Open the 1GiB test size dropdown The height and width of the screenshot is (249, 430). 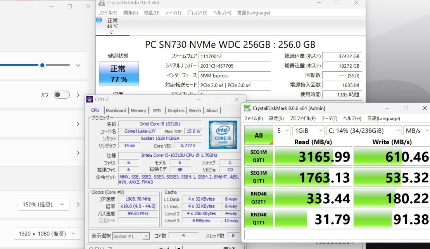point(308,131)
